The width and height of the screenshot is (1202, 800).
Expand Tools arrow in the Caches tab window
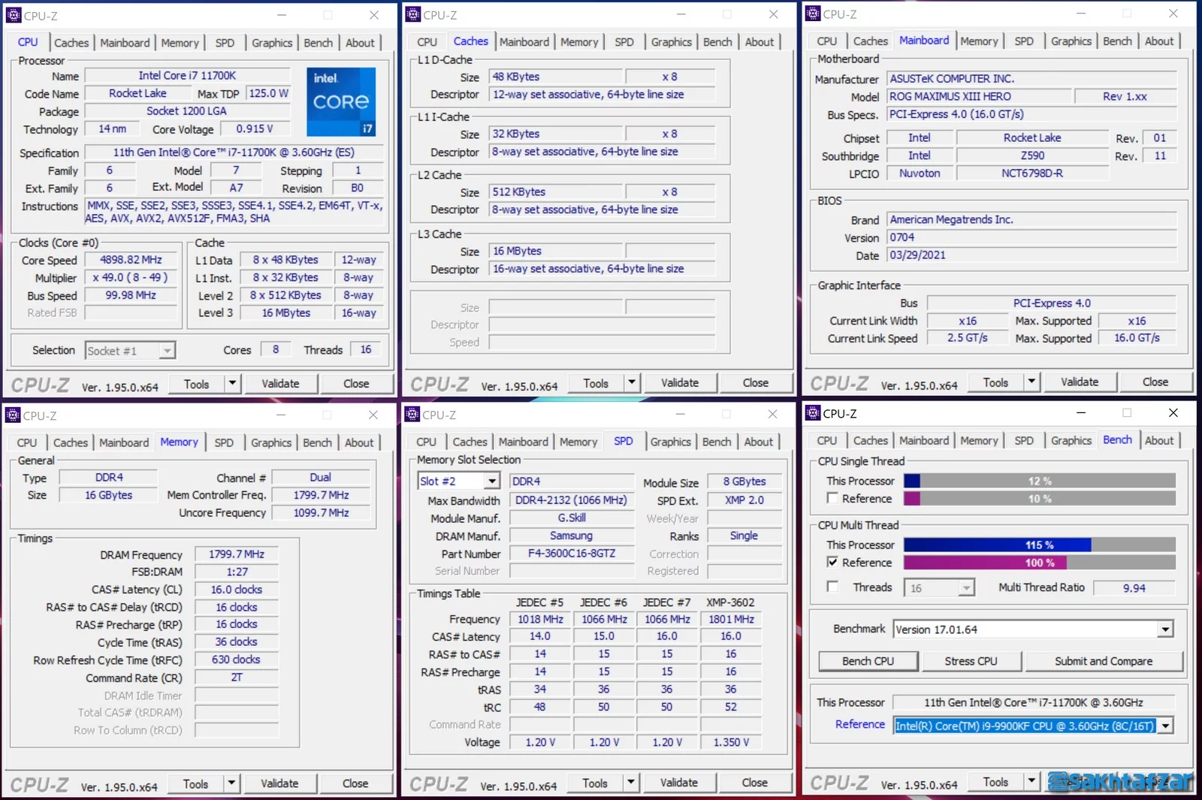[x=632, y=383]
